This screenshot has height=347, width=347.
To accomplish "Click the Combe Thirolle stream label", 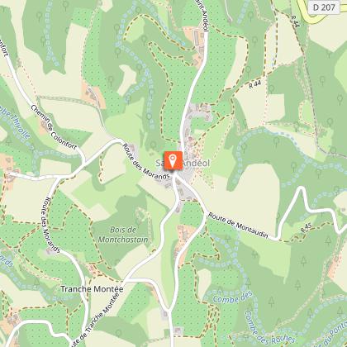I will coord(16,122).
